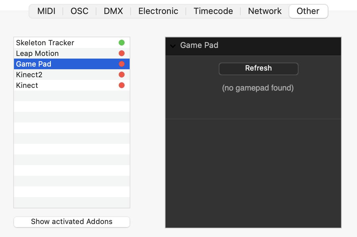Select Leap Motion in the list
Screen dimensions: 357x237
(x=37, y=53)
